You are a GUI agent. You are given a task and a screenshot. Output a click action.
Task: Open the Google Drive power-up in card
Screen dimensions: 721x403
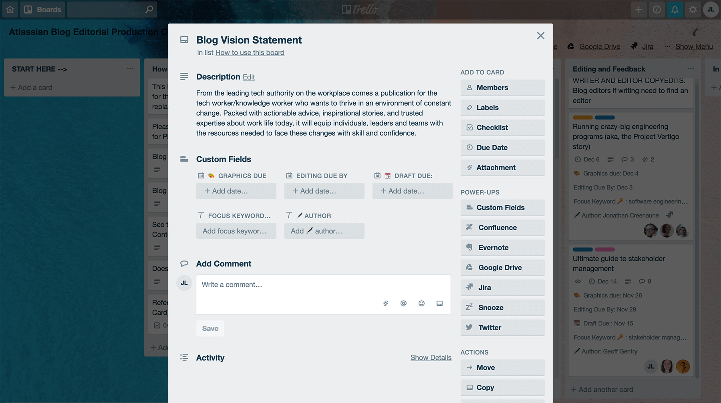pyautogui.click(x=503, y=267)
